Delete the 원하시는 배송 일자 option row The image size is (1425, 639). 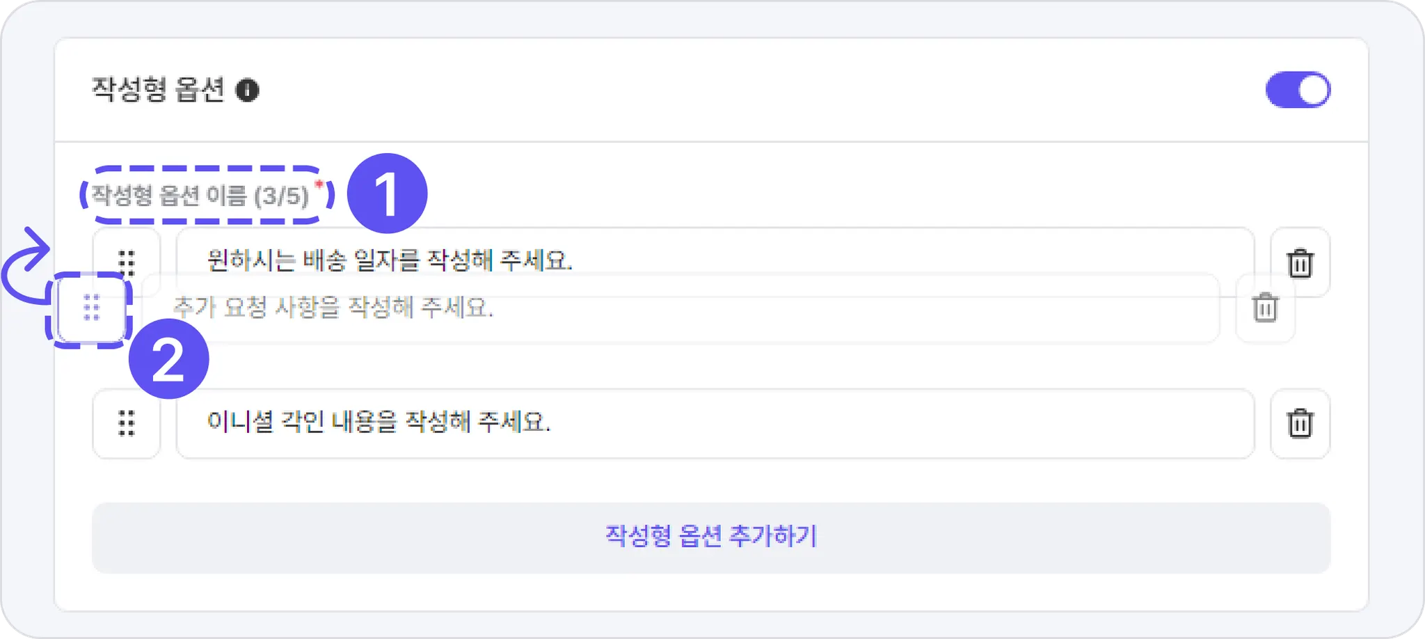[1300, 262]
